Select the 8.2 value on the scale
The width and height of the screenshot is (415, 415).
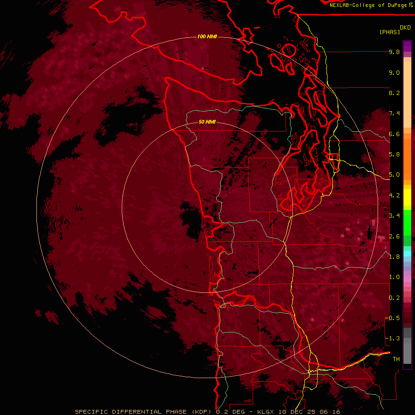click(x=394, y=93)
